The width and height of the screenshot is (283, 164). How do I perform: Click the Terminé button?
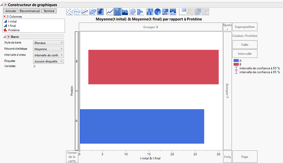[x=49, y=11]
